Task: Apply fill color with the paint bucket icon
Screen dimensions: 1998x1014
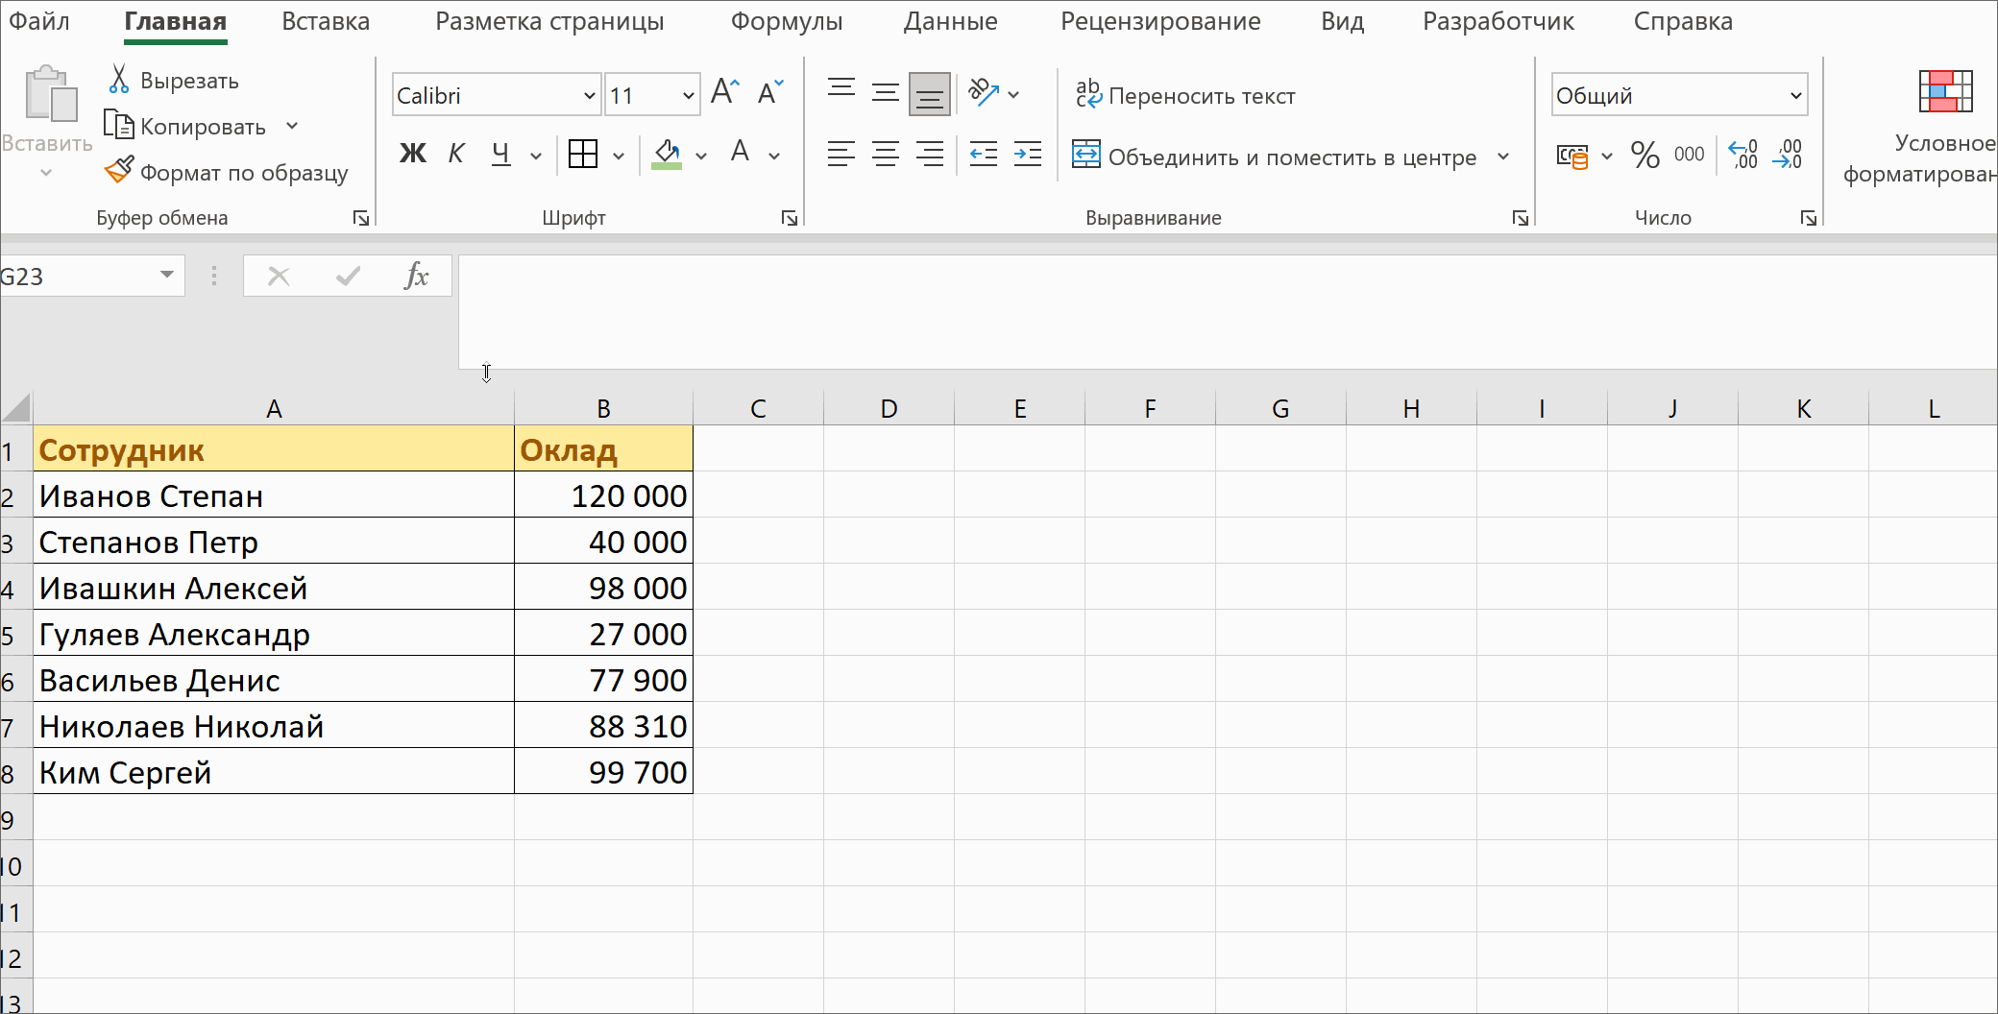Action: (x=667, y=154)
